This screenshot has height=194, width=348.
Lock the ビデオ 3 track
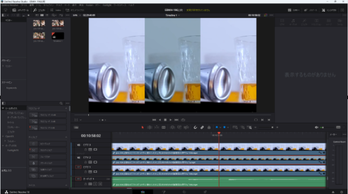click(85, 149)
